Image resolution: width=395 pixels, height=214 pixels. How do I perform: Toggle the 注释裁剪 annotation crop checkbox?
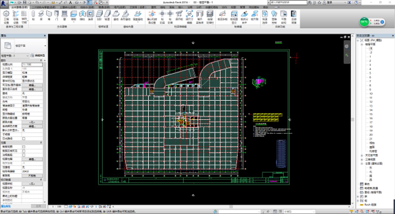pyautogui.click(x=23, y=155)
